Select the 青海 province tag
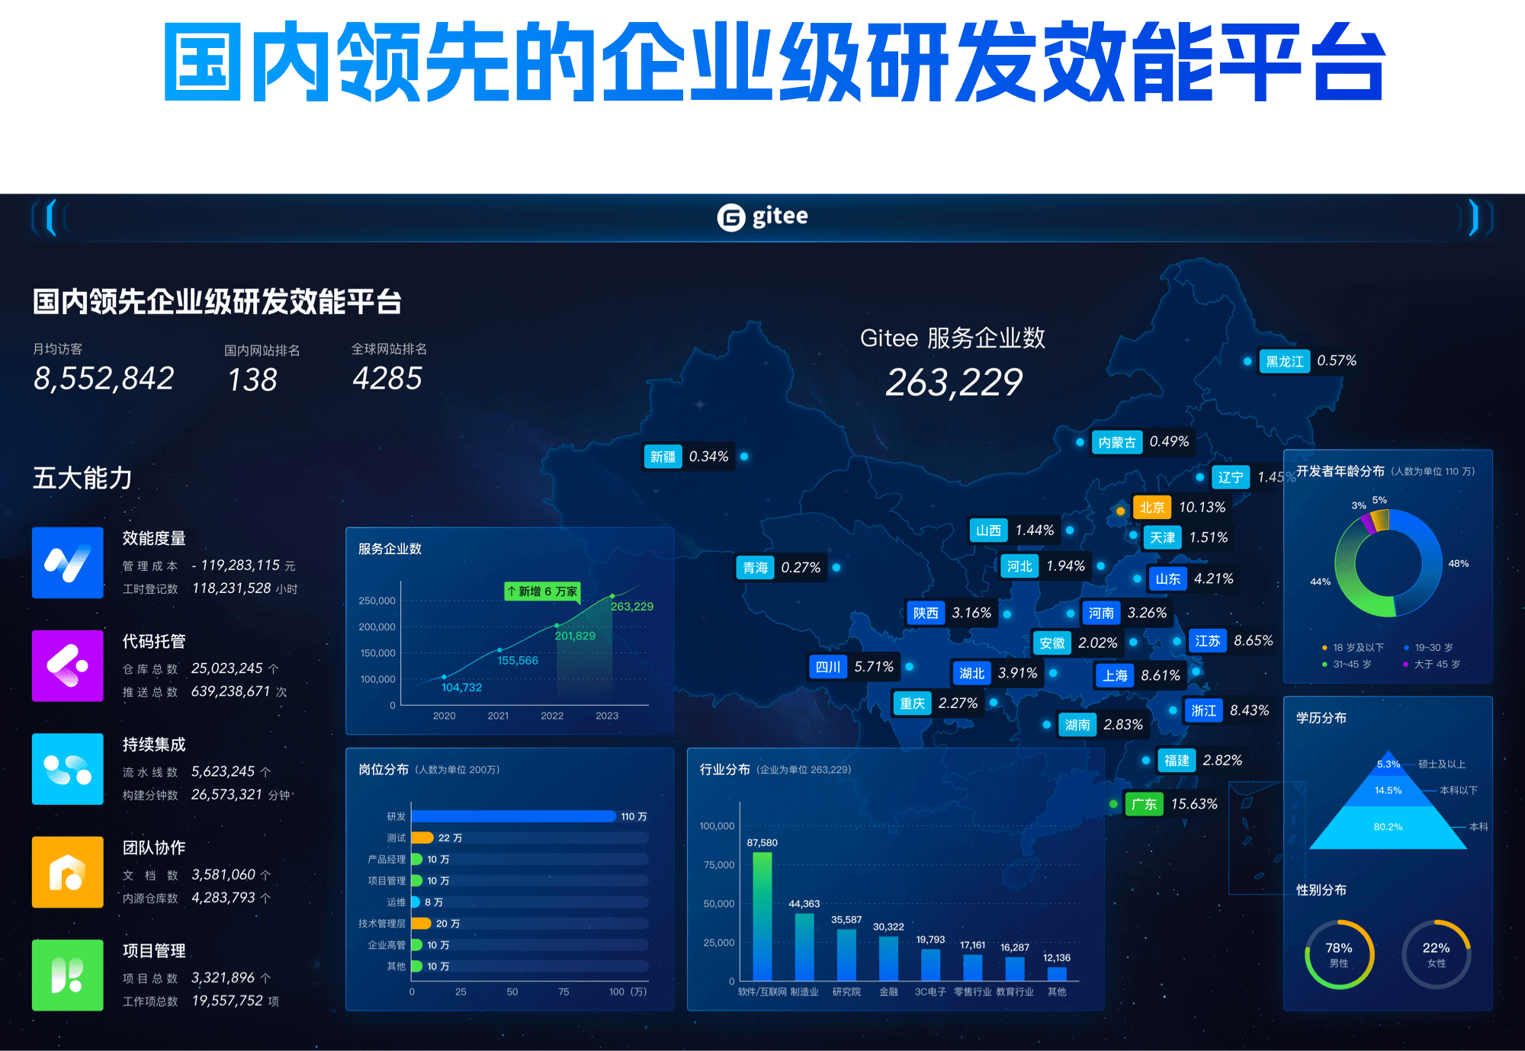 755,567
